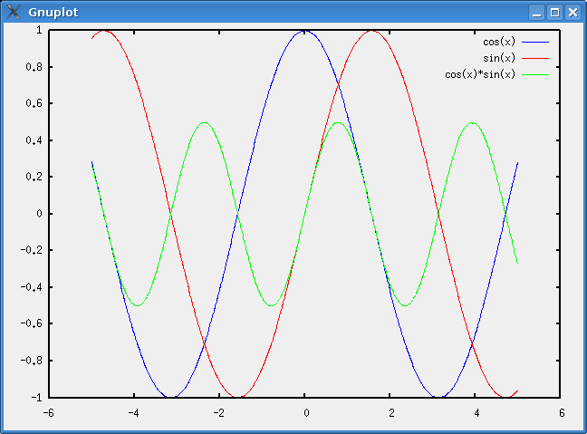Click the y-axis label 0.8
Screen dimensions: 587x434
34,67
